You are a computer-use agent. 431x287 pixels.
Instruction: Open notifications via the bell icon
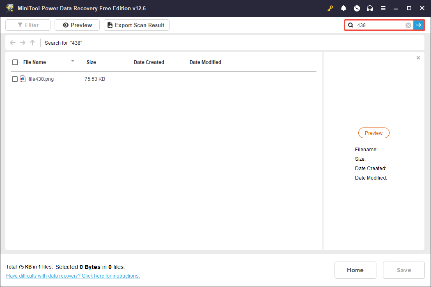(343, 8)
